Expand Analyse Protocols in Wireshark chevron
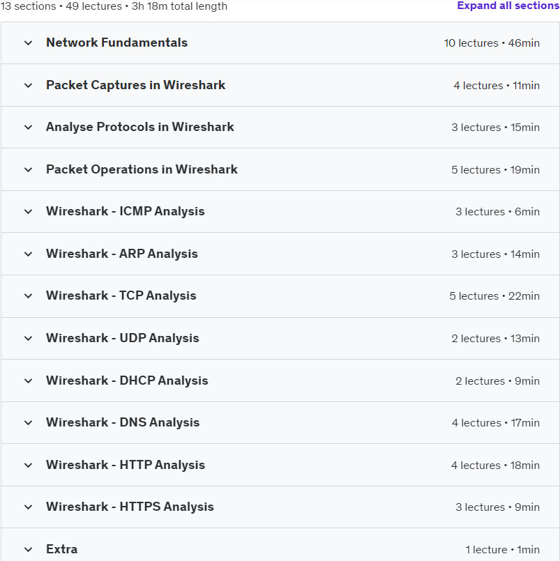 (29, 128)
